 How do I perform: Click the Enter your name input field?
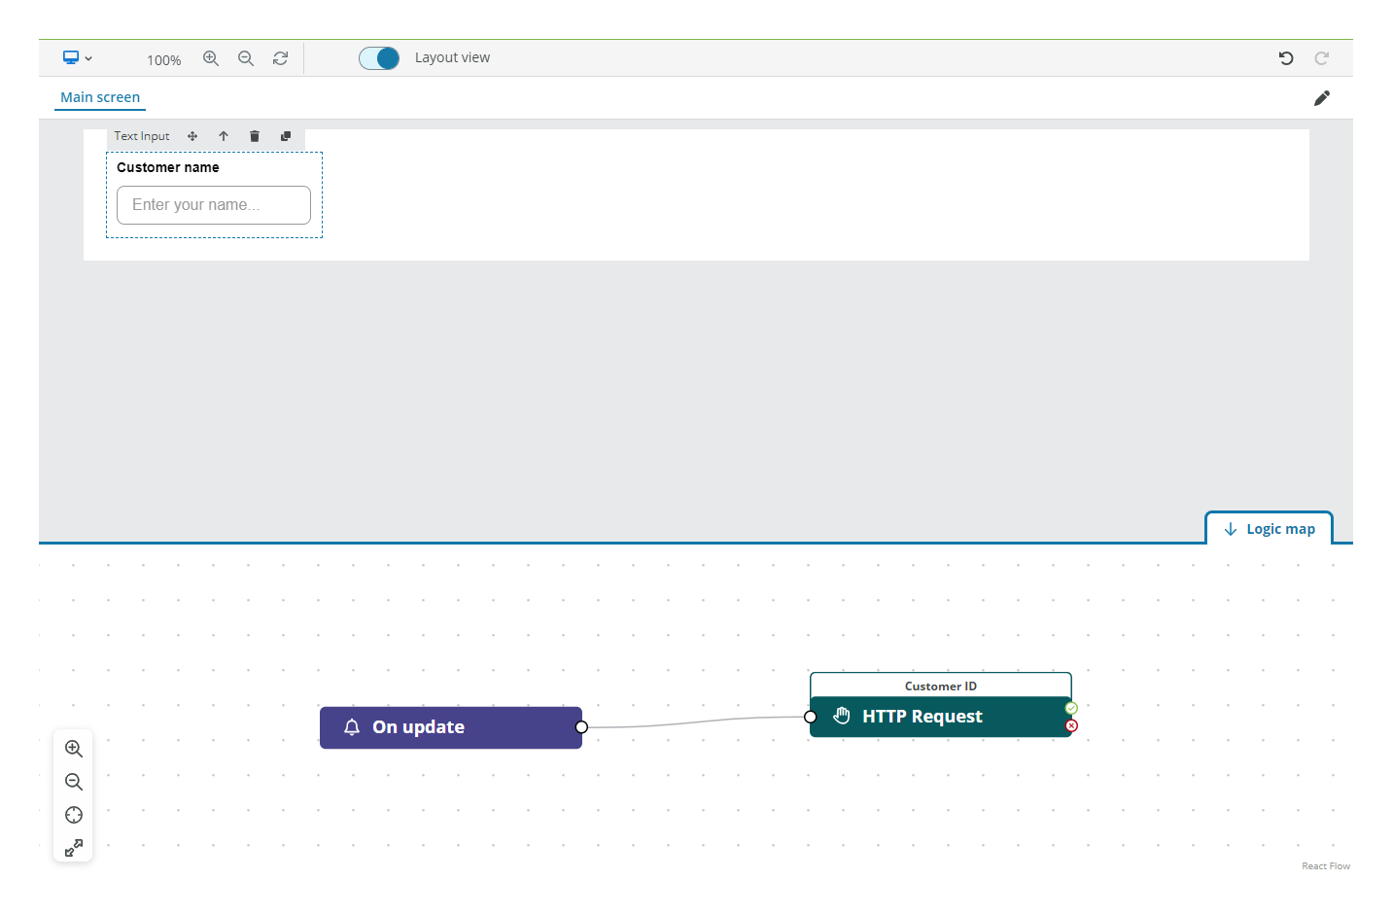pos(213,205)
